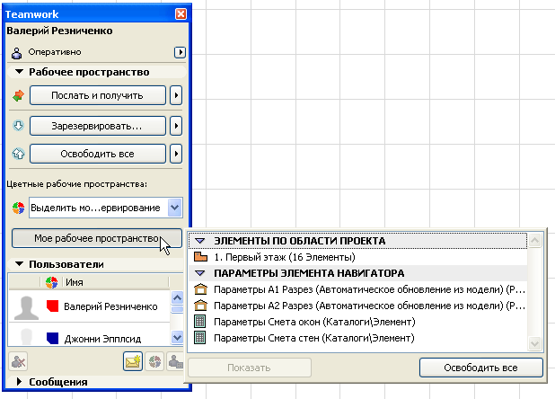Open the arrow menu beside Зарезервировать
The width and height of the screenshot is (555, 399).
tap(176, 126)
